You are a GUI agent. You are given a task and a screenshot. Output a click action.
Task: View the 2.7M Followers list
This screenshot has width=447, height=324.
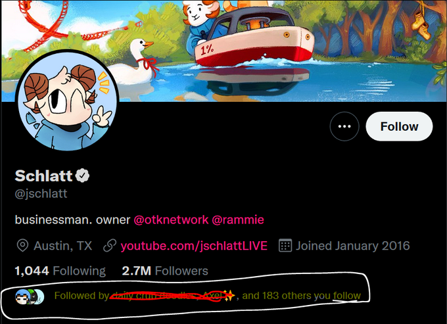point(165,271)
